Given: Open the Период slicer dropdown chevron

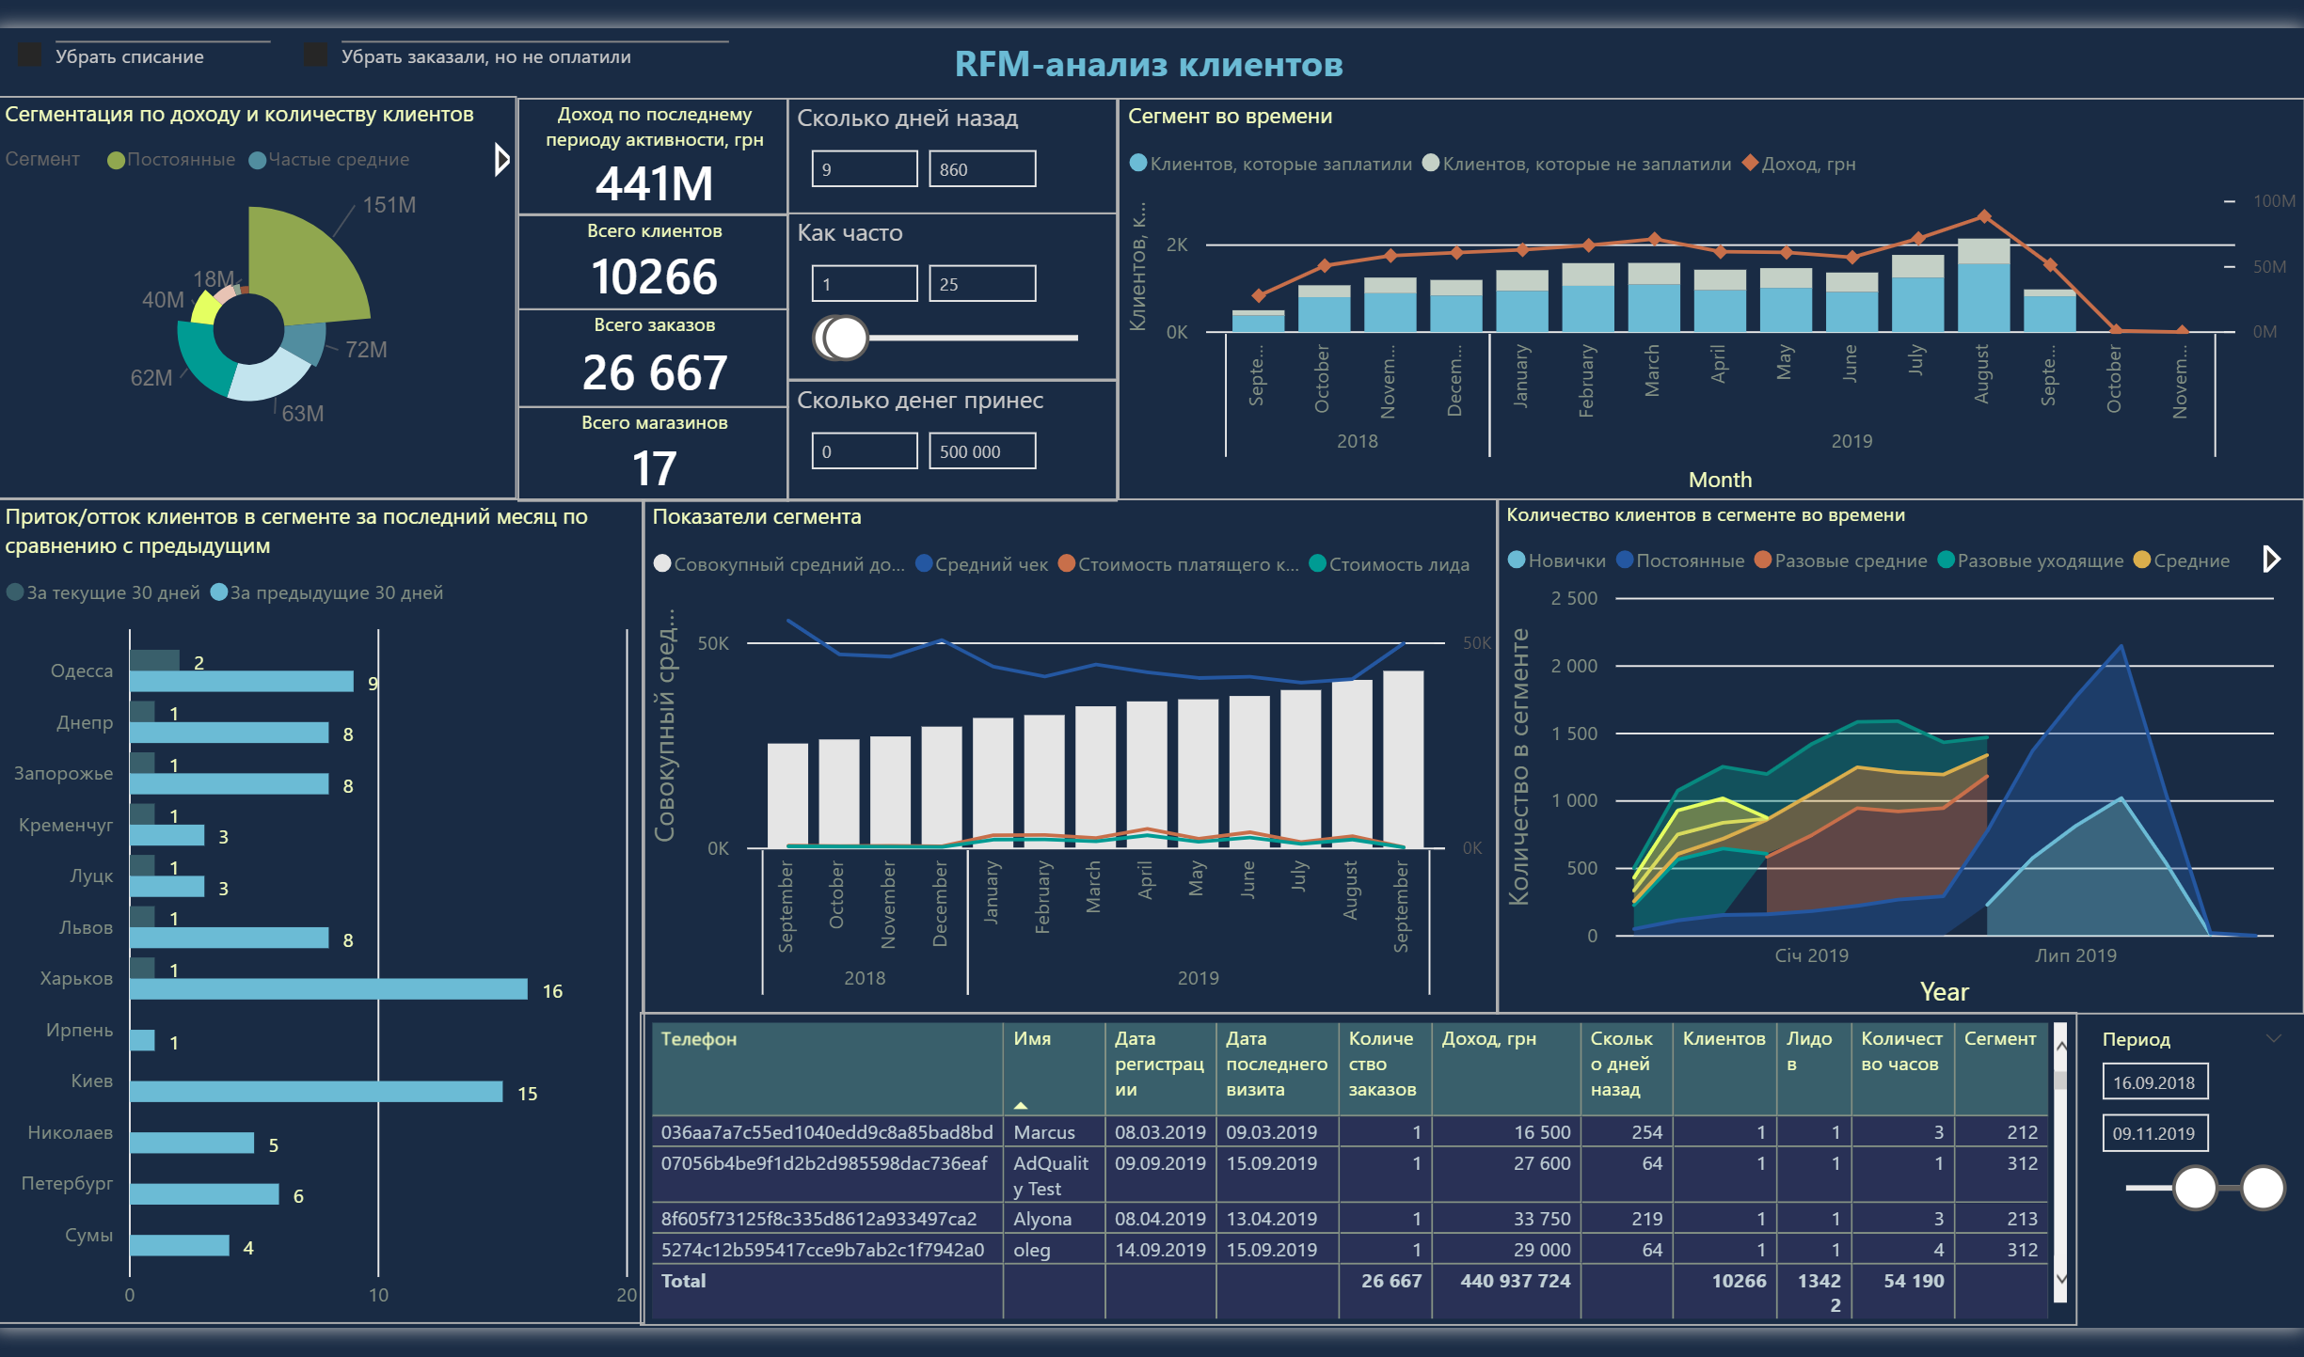Looking at the screenshot, I should point(2274,1038).
